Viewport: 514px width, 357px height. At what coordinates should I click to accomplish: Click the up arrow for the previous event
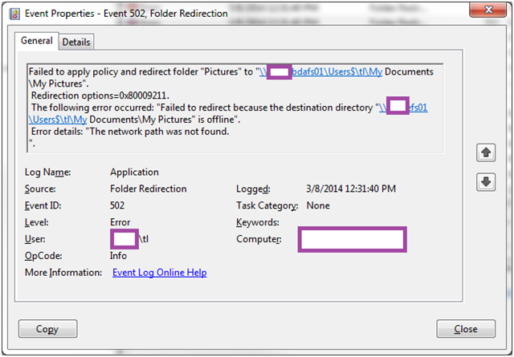[x=486, y=152]
